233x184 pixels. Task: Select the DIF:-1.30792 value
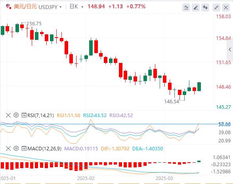point(115,148)
